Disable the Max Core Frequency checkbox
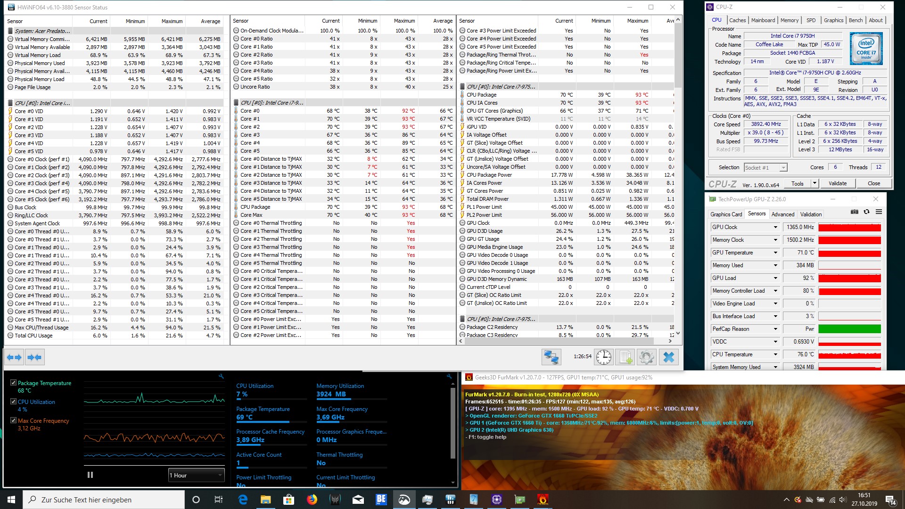Image resolution: width=905 pixels, height=509 pixels. point(14,420)
